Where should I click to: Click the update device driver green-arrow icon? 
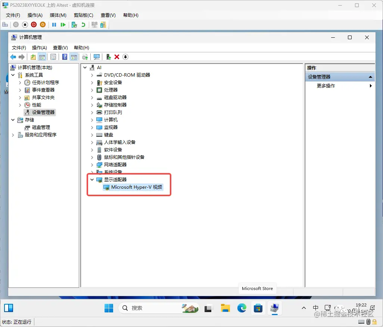coord(109,57)
